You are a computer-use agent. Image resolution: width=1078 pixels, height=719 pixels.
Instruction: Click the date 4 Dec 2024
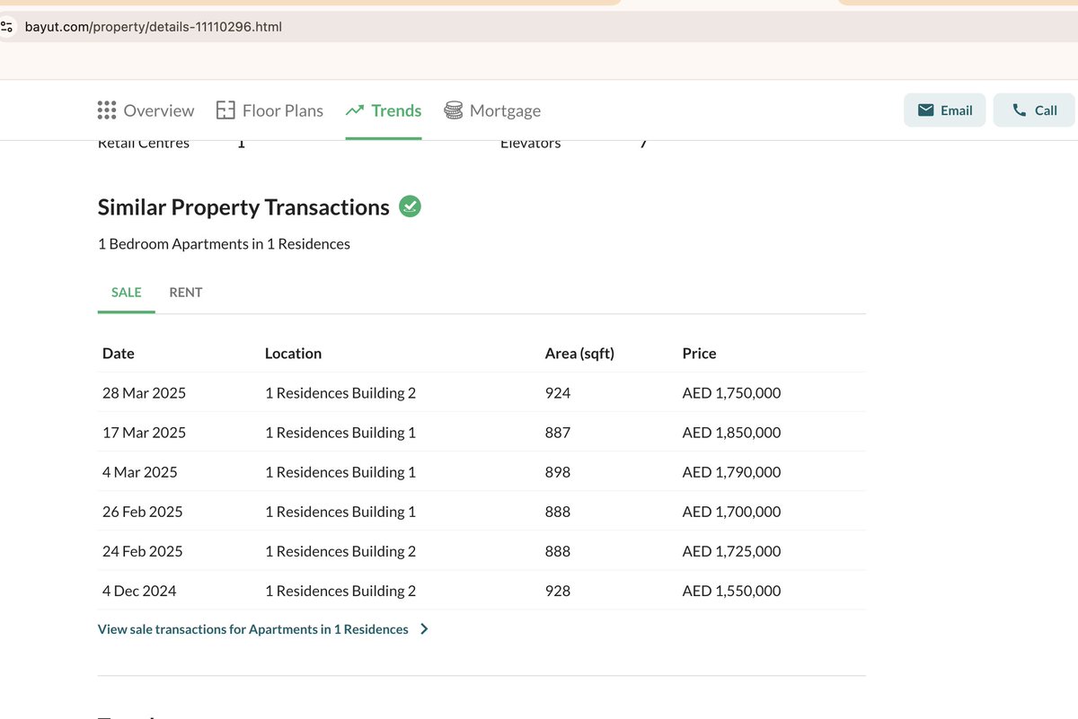(139, 591)
